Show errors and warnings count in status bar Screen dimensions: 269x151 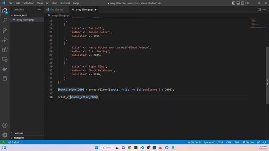click(x=13, y=142)
